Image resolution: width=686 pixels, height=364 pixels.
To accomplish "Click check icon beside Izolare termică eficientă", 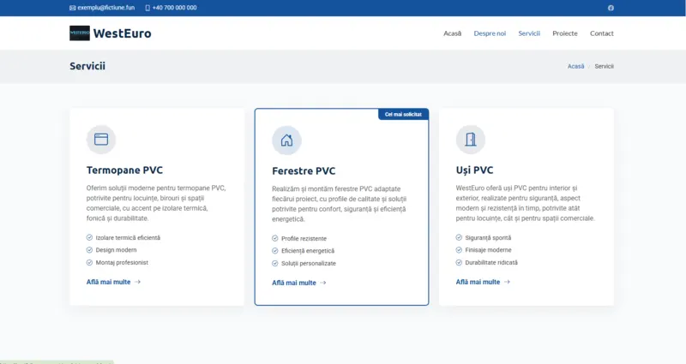I will [x=89, y=237].
